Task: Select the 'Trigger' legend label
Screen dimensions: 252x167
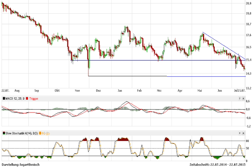Action: tap(34, 99)
